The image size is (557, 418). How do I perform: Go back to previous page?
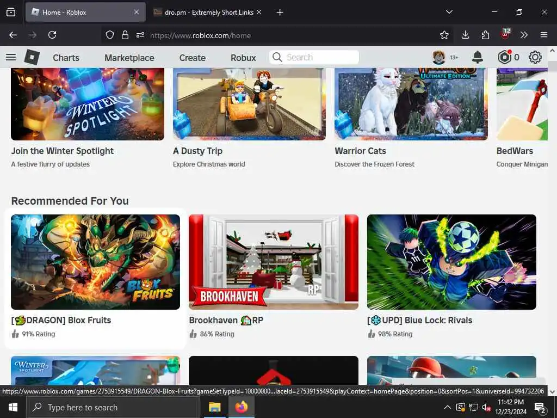[13, 35]
